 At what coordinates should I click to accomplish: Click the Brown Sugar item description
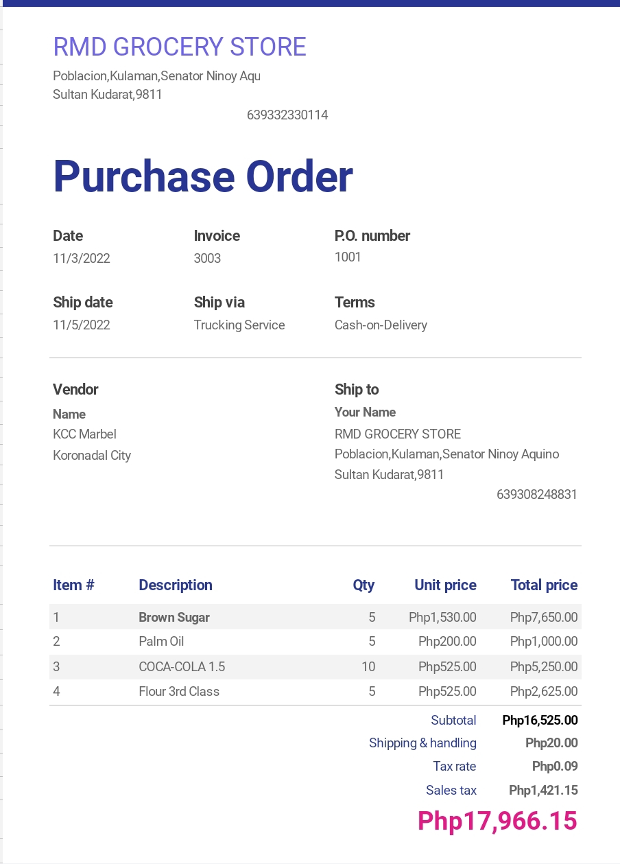pyautogui.click(x=174, y=618)
